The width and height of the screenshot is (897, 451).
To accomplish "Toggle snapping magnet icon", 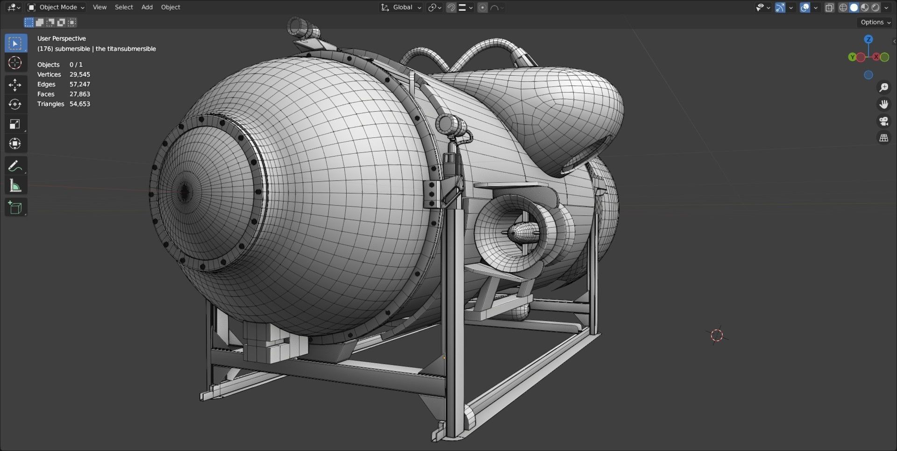I will click(451, 7).
